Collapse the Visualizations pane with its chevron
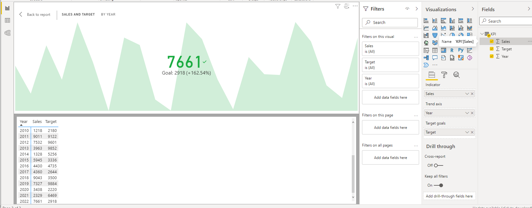The height and width of the screenshot is (208, 532). [473, 9]
